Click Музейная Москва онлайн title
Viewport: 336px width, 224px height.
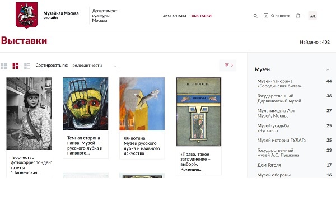pyautogui.click(x=61, y=16)
